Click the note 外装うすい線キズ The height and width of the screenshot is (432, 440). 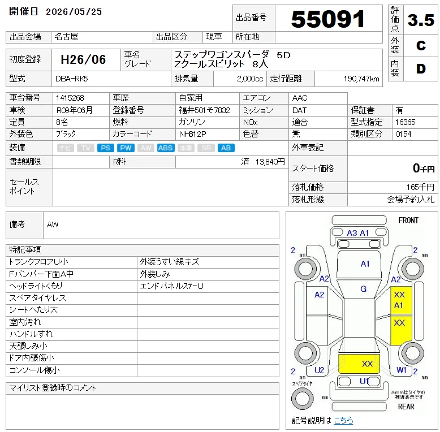170,262
